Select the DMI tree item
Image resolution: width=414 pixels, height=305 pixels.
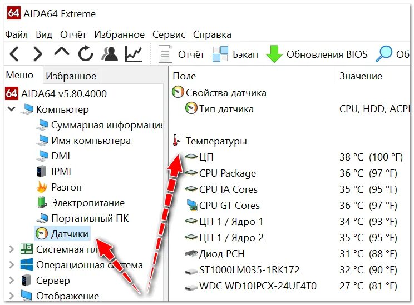click(x=61, y=156)
